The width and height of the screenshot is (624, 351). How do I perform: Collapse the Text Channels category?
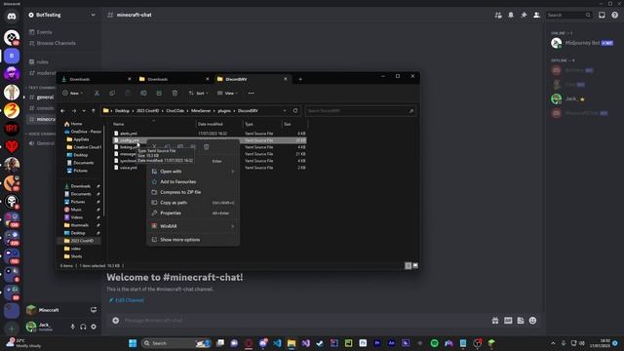pos(41,88)
